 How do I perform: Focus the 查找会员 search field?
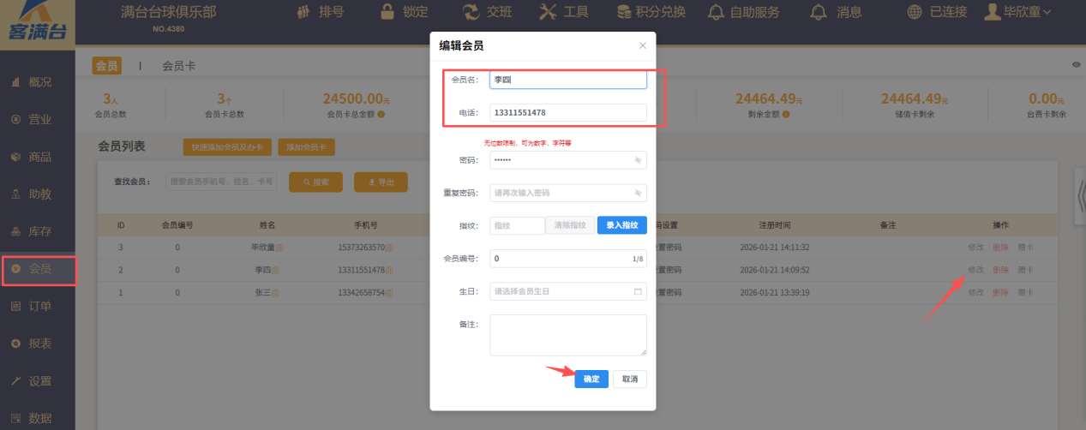click(222, 182)
